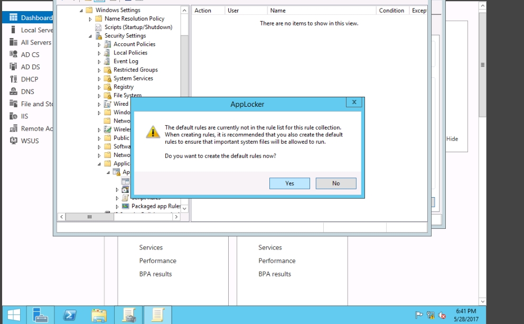Select Packaged app Rules tree item
This screenshot has width=524, height=324.
tap(156, 206)
